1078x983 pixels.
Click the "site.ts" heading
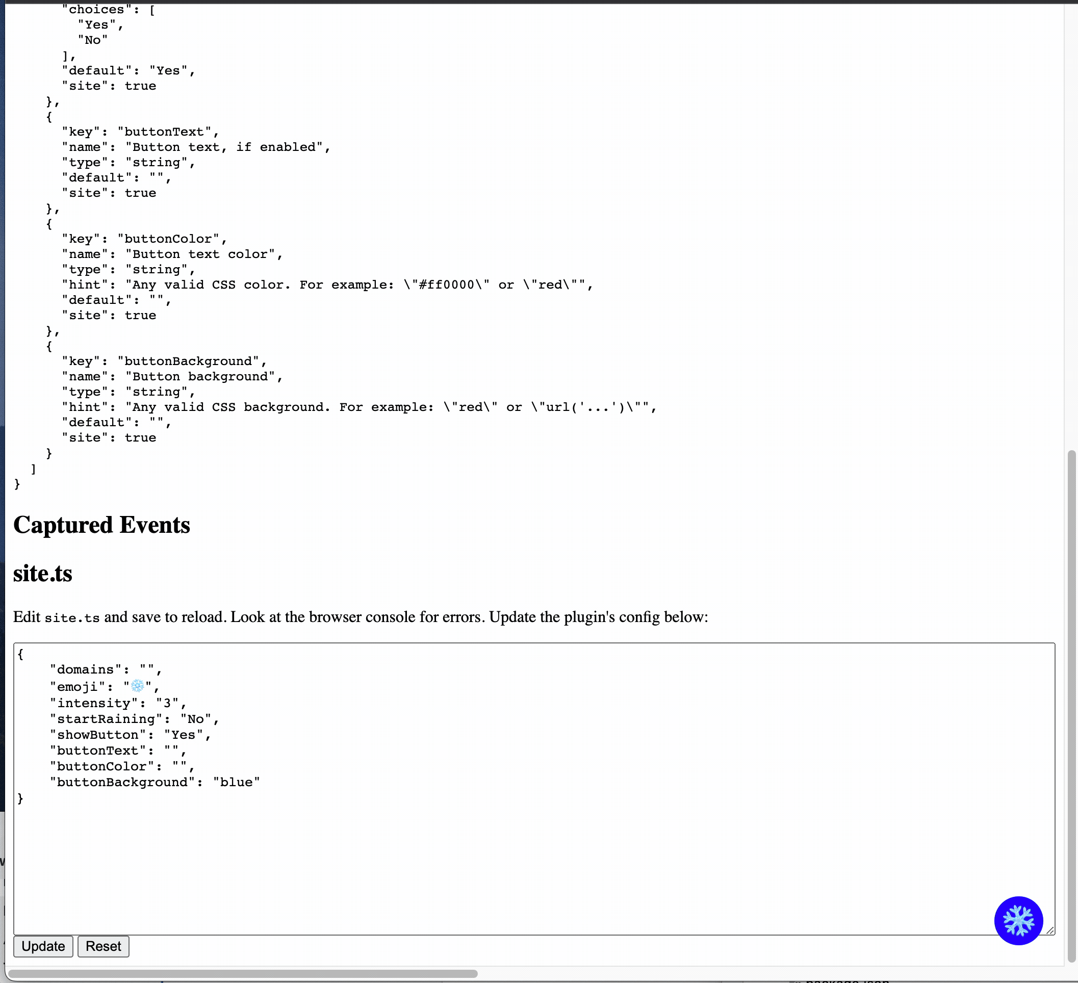(x=43, y=574)
